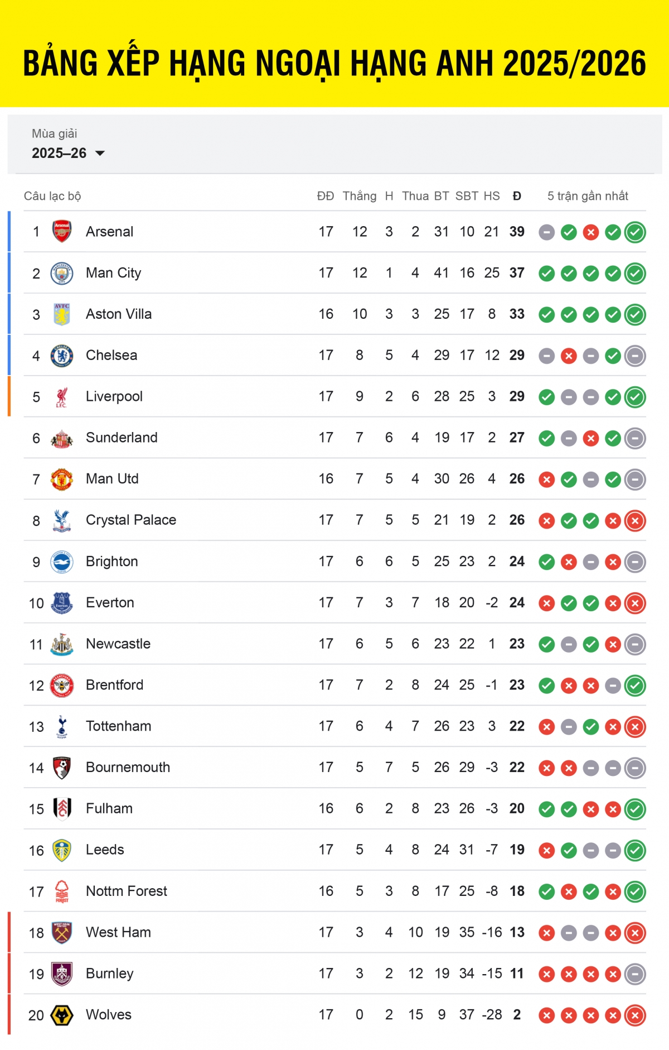
Task: Click Crystal Palace's latest match loss indicator
Action: [x=635, y=521]
